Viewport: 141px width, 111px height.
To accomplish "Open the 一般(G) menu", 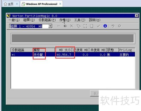I will click(14, 20).
